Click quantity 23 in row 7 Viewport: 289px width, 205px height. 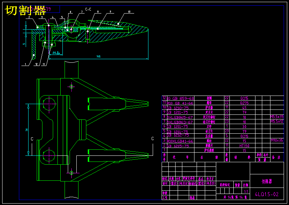(227, 121)
